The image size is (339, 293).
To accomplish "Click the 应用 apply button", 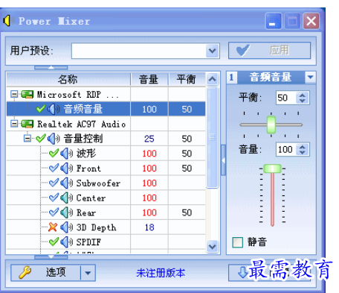I will (269, 51).
